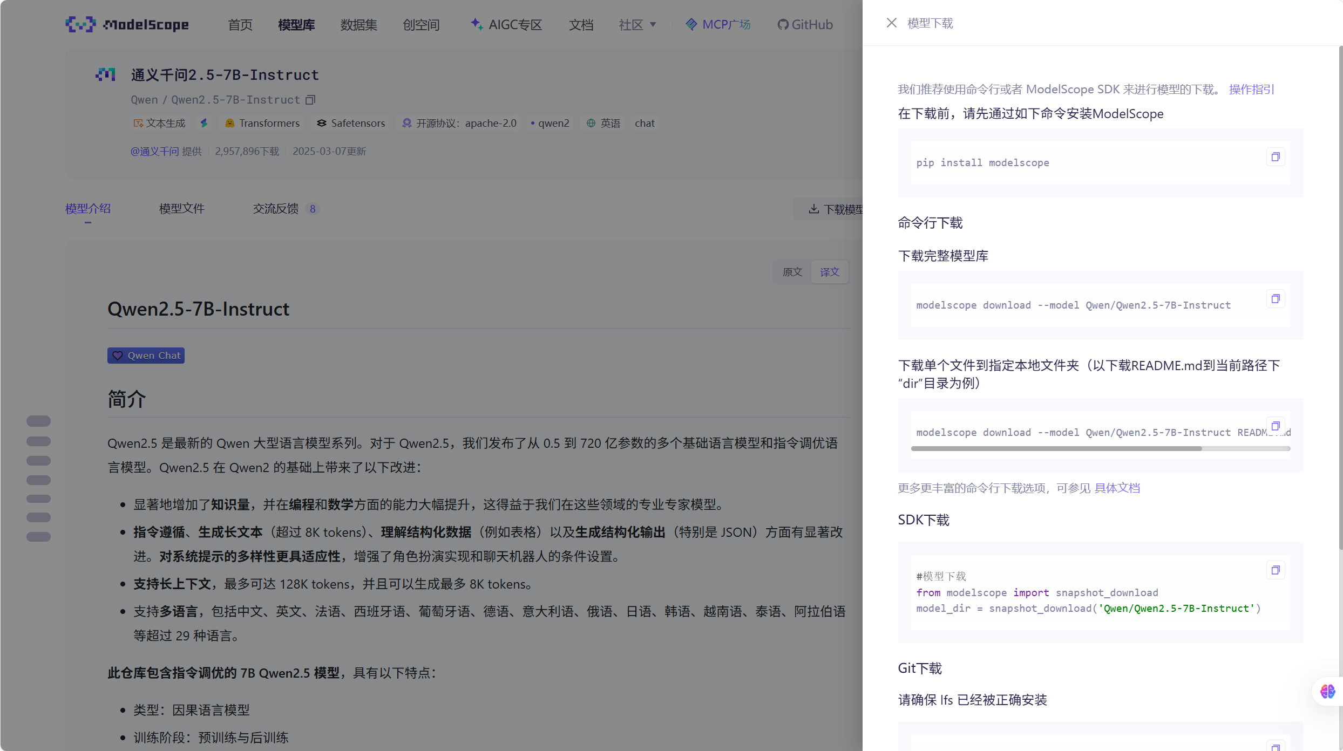Click the horizontal scrollbar under README command

[1056, 448]
